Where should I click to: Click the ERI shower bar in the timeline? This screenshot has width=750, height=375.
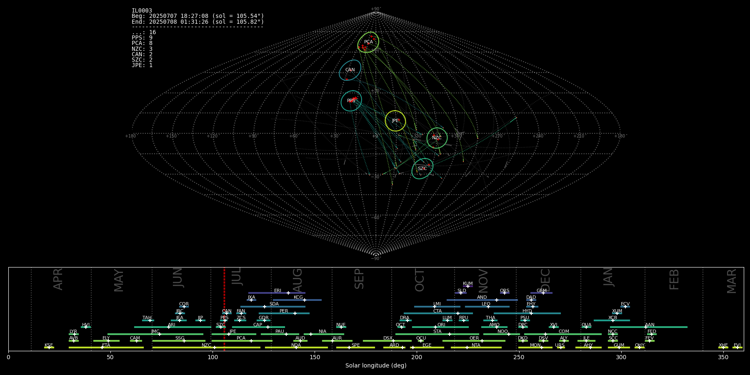point(277,293)
